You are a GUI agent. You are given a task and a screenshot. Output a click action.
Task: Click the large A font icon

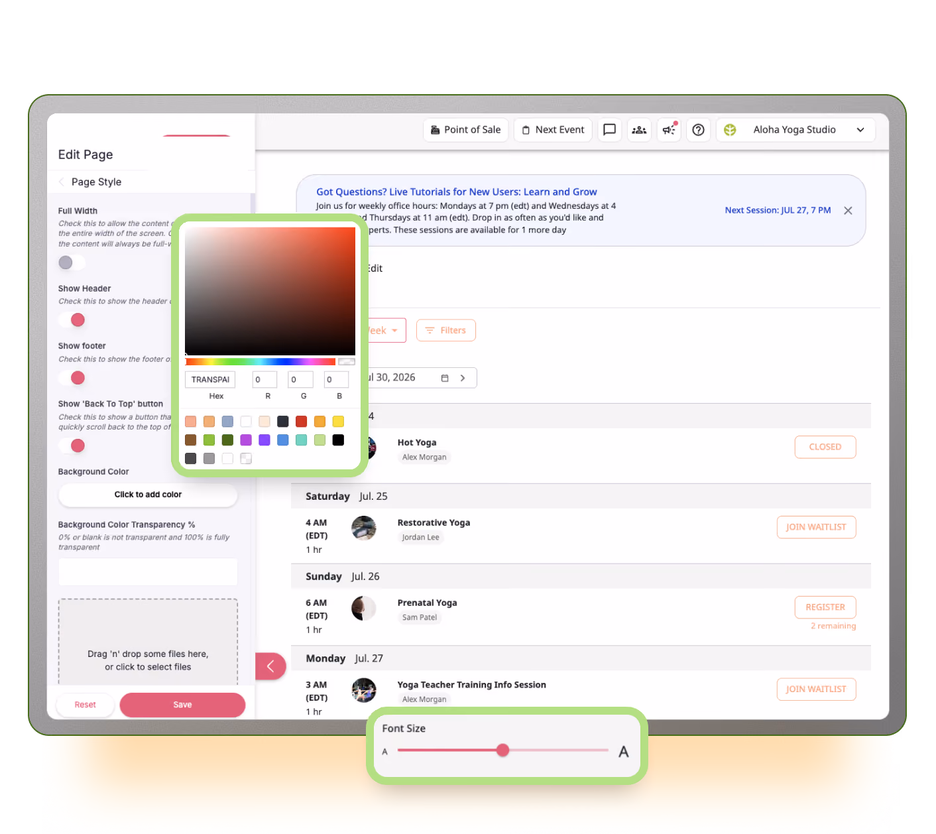coord(623,752)
